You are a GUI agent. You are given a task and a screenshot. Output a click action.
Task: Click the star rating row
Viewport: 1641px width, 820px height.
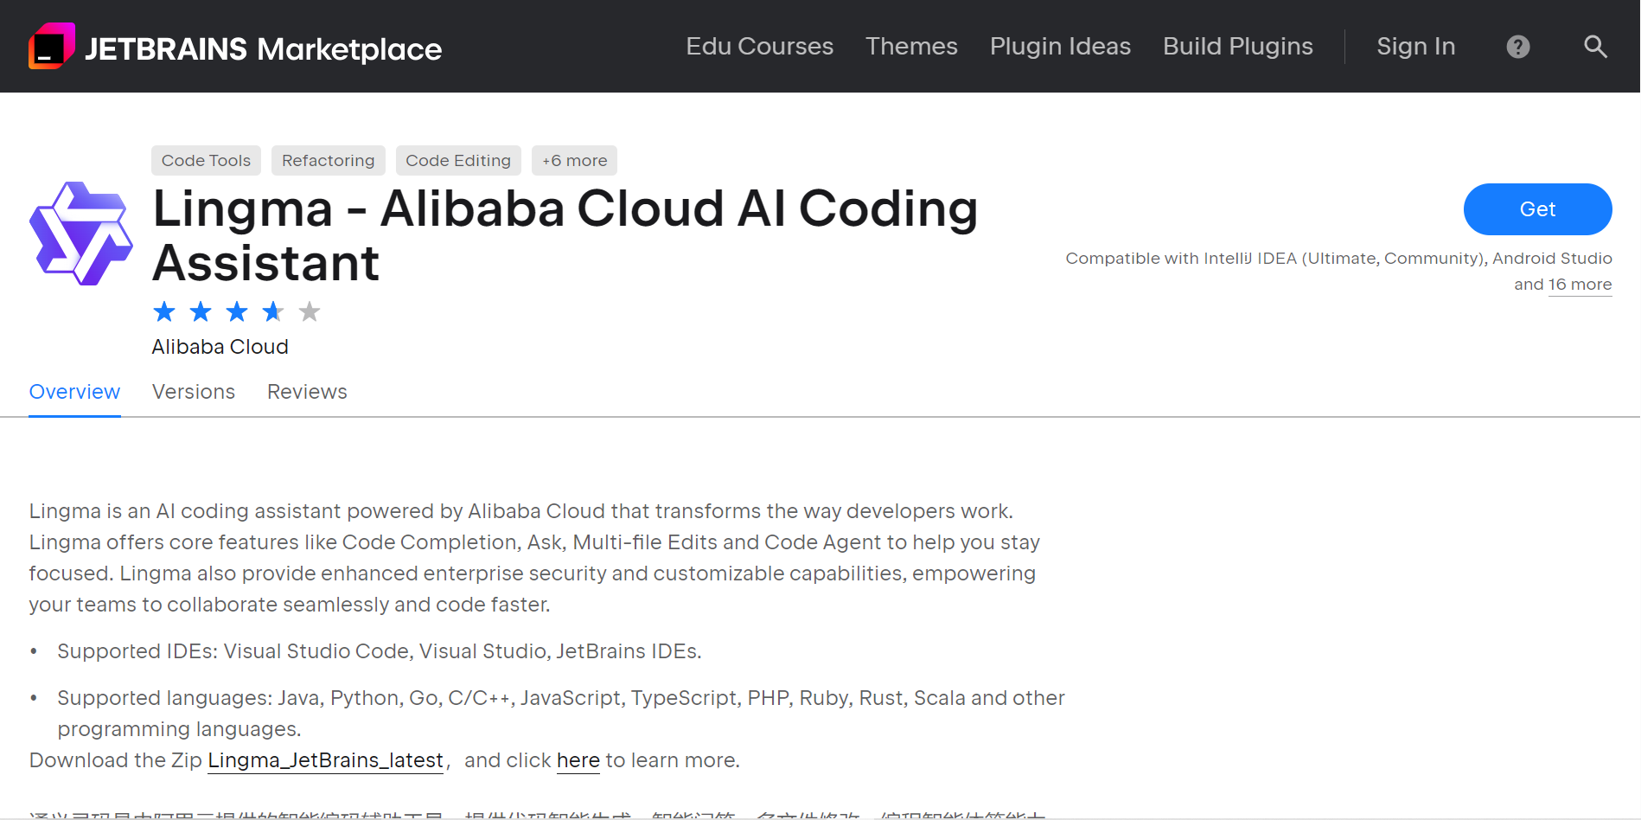[x=237, y=311]
